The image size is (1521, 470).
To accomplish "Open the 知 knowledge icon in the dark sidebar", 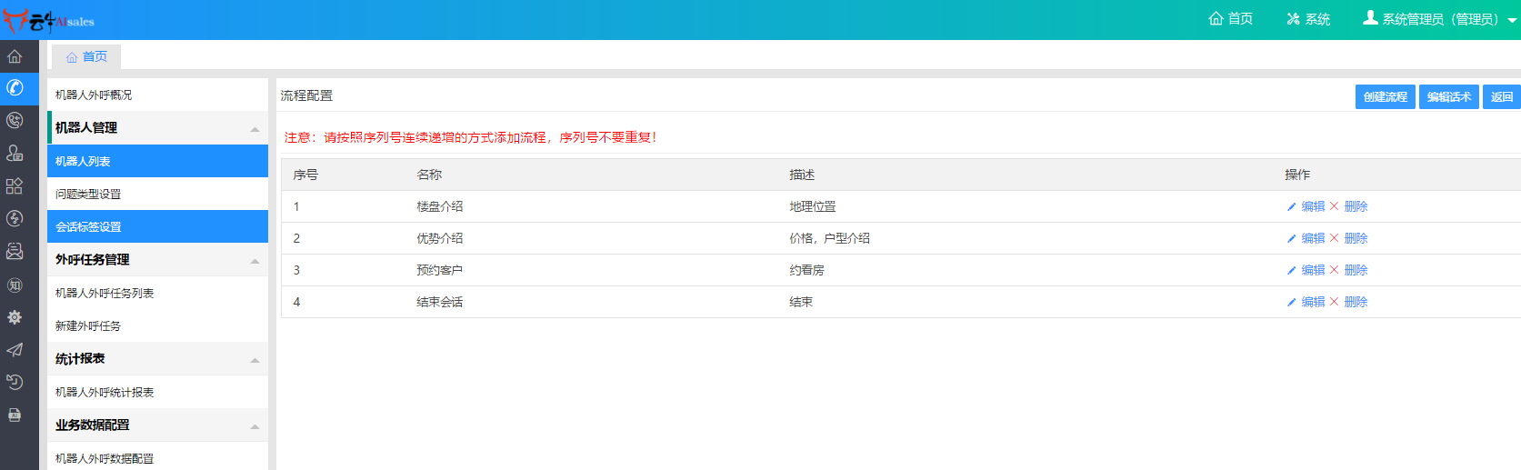I will (15, 285).
